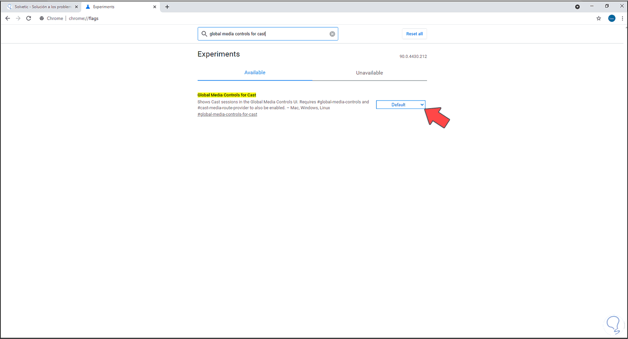The image size is (628, 339).
Task: Click the Reset all button
Action: (x=414, y=33)
